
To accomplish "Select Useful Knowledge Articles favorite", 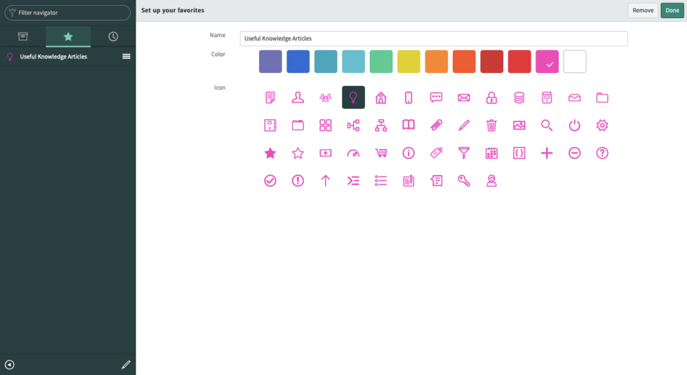I will [x=54, y=56].
